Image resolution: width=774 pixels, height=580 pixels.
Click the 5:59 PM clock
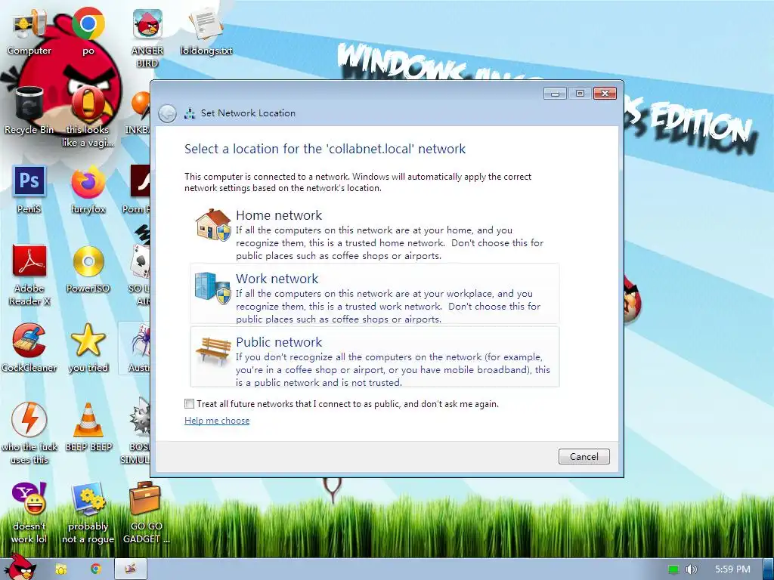[732, 569]
